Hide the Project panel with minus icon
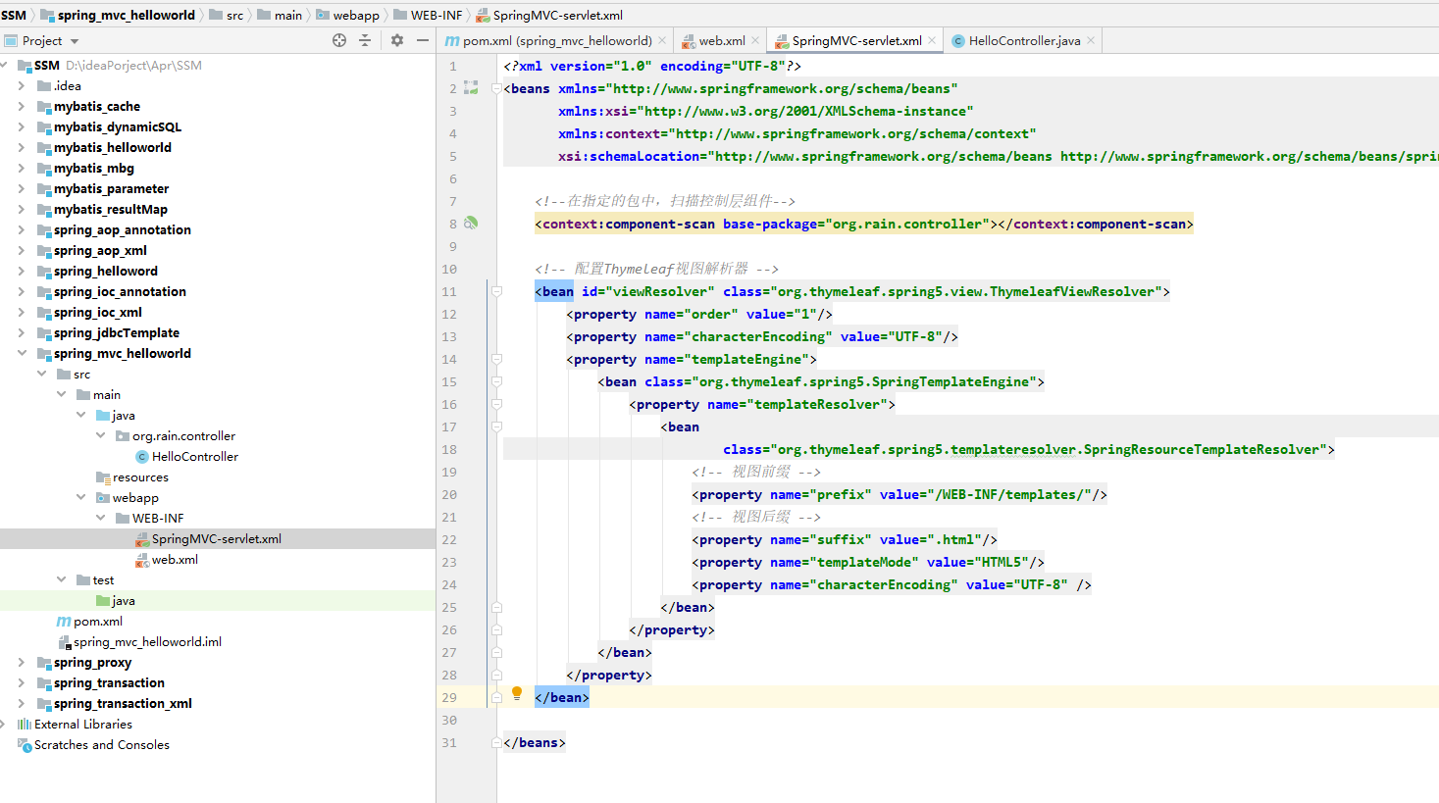Image resolution: width=1439 pixels, height=803 pixels. tap(423, 40)
